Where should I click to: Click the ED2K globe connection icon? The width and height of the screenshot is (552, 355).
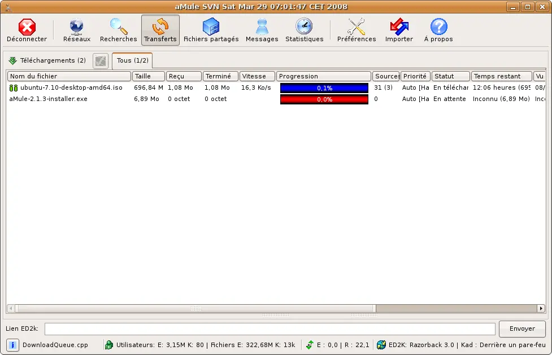point(381,345)
